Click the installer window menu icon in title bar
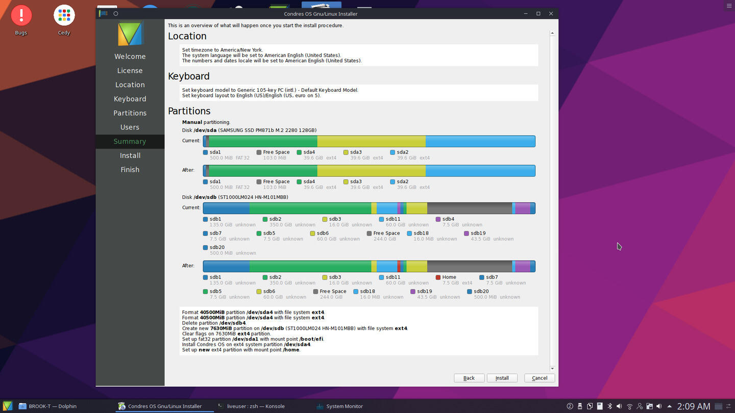735x413 pixels. 103,14
